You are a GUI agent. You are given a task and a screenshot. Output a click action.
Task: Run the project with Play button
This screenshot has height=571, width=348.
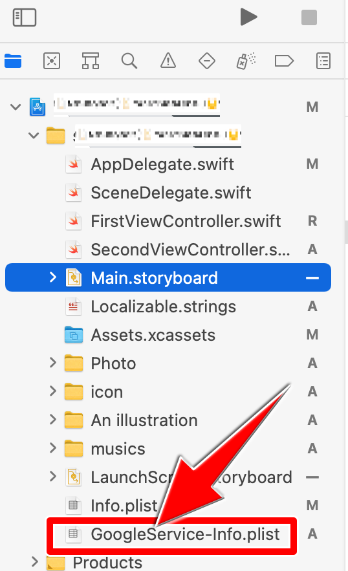[248, 17]
